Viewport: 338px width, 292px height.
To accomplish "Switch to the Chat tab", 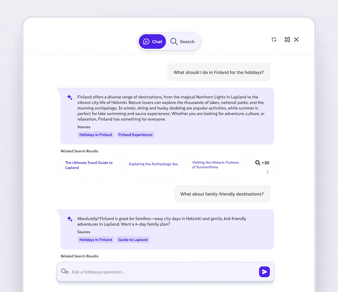I will click(153, 42).
